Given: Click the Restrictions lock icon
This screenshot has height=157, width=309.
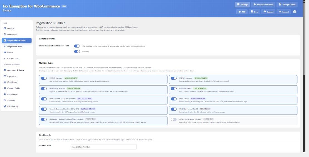Looking at the screenshot, I should pos(5,94).
